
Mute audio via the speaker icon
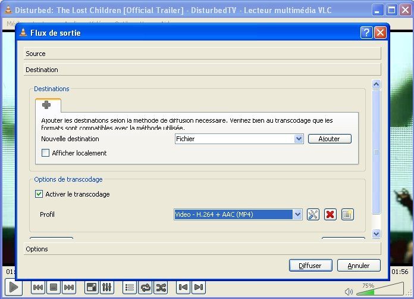pos(349,292)
